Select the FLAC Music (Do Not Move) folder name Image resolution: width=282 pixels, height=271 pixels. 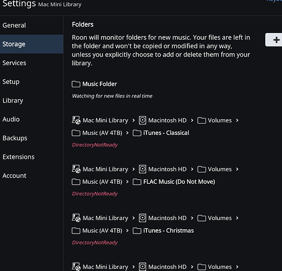tap(179, 182)
